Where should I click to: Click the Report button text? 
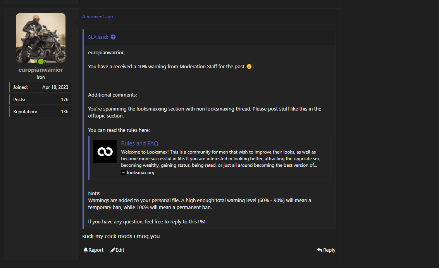click(x=96, y=250)
